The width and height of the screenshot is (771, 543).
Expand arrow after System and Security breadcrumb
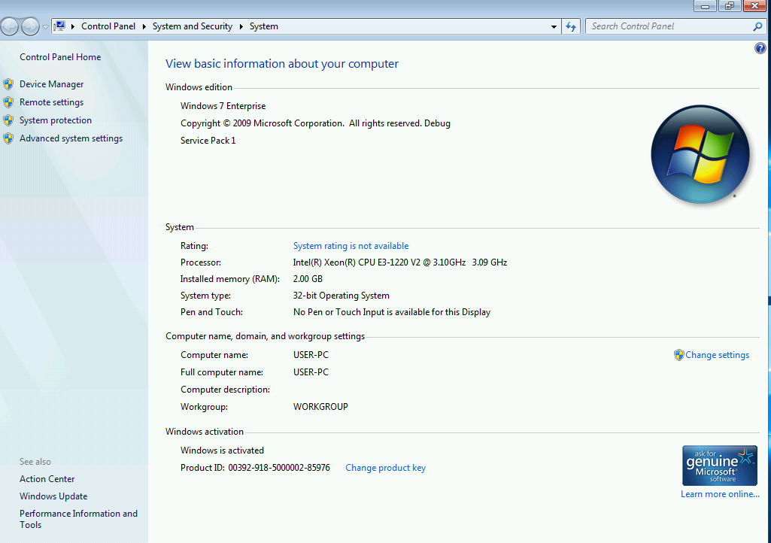pyautogui.click(x=241, y=26)
